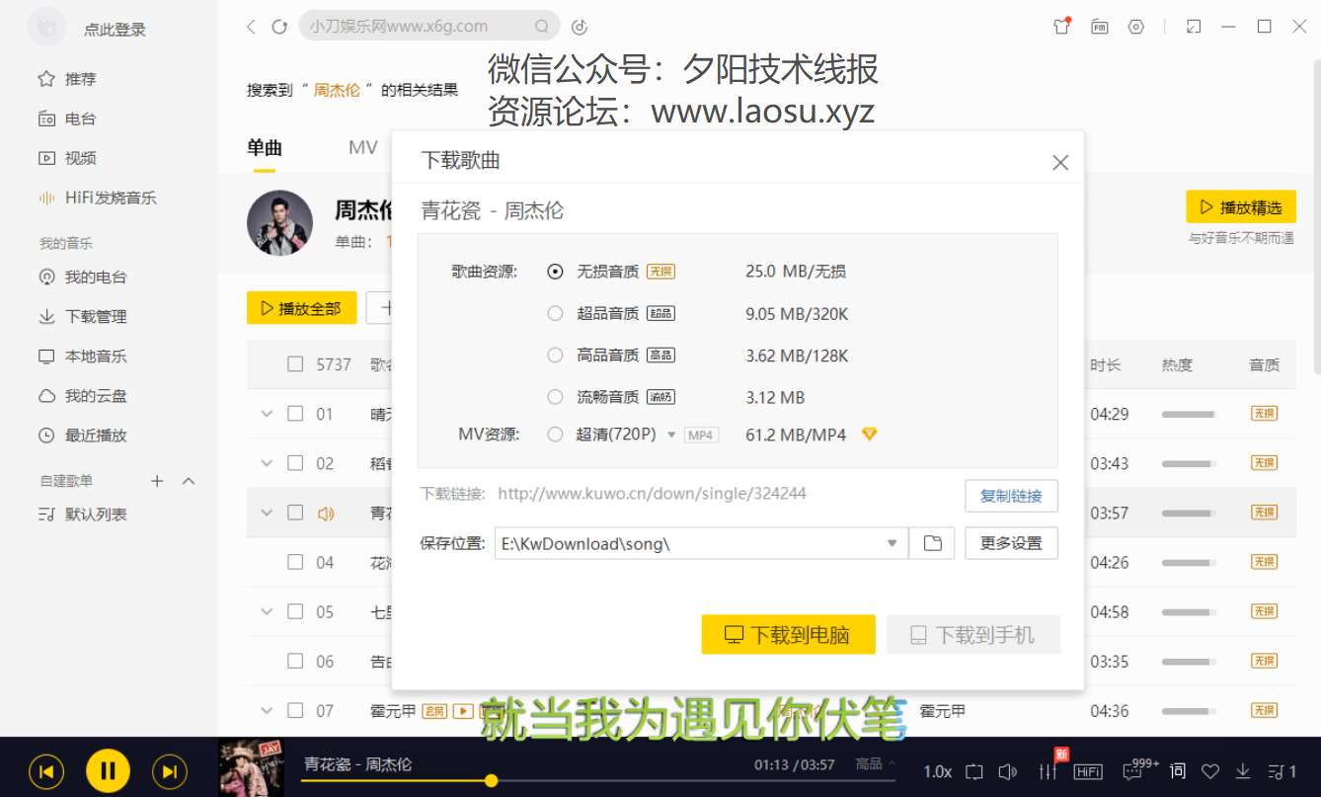Screen dimensions: 1321x797
Task: Expand the row 01 chevron
Action: (266, 414)
